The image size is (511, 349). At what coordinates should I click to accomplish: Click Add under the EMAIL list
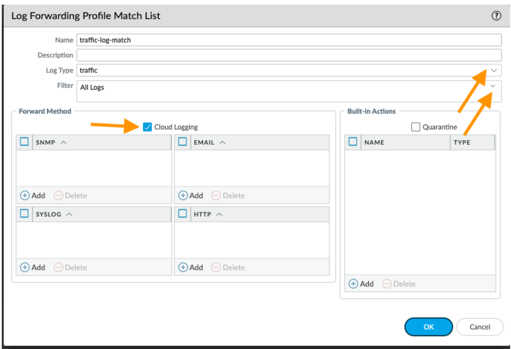click(x=190, y=195)
